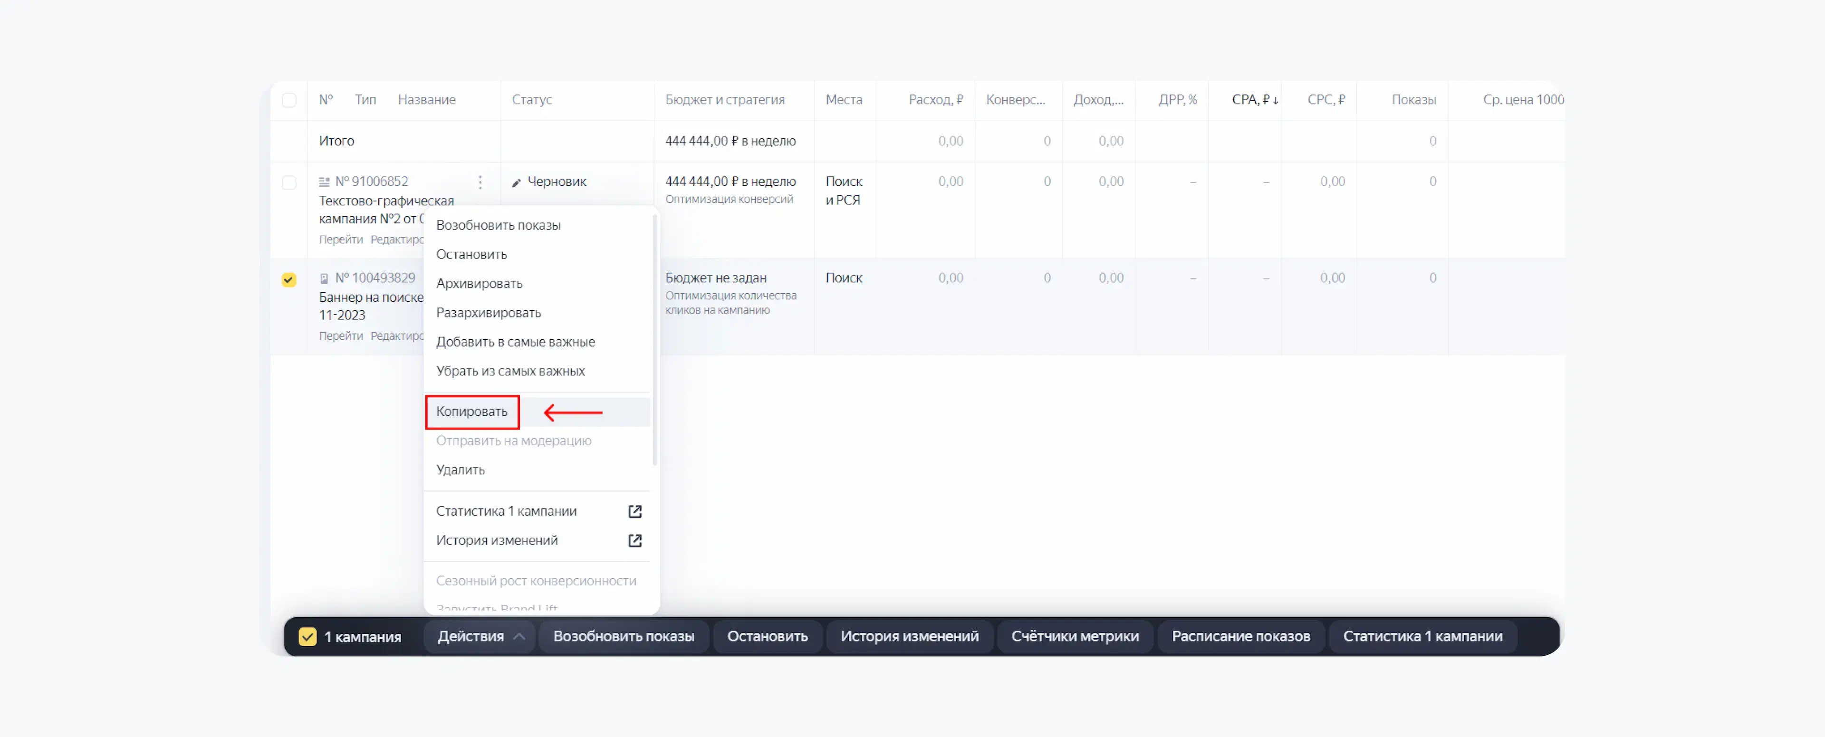Image resolution: width=1825 pixels, height=737 pixels.
Task: Check the box for campaign 91006852
Action: 289,182
